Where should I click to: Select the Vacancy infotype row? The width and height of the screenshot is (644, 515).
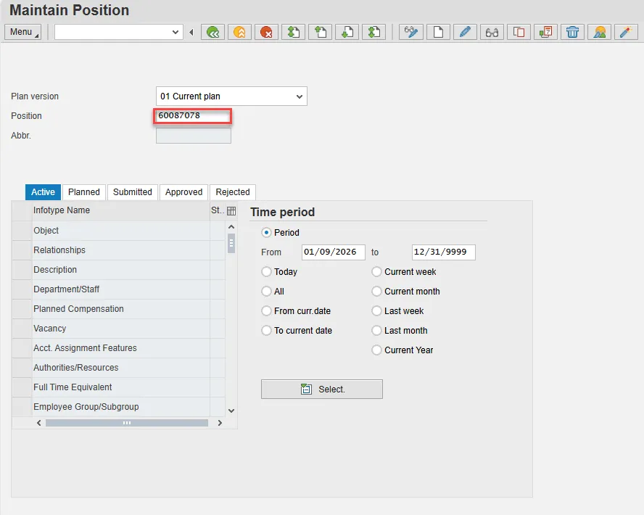49,329
